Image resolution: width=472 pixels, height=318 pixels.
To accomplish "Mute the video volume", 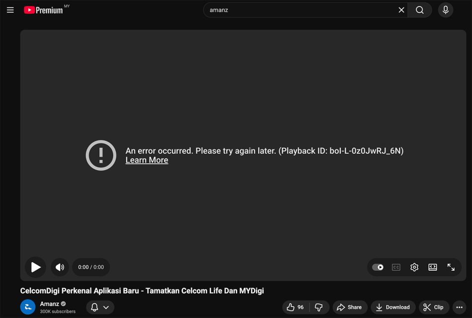I will pos(60,267).
